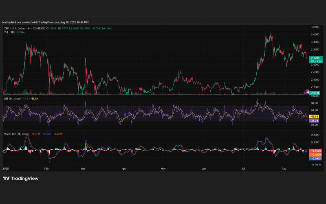Image resolution: width=326 pixels, height=204 pixels.
Task: Click the MACD 0.2000 axis label
Action: pos(315,135)
